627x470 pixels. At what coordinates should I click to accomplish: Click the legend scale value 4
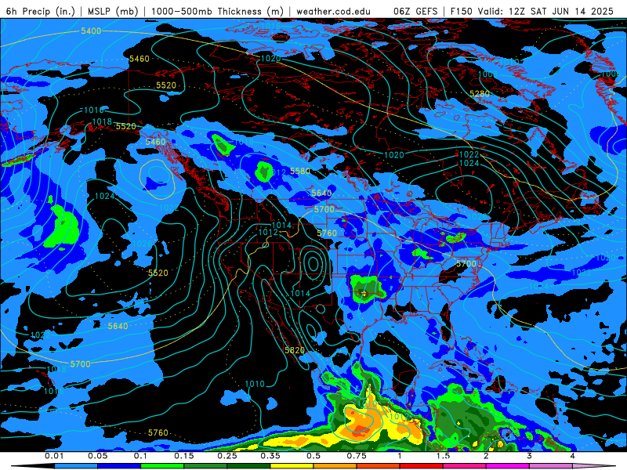573,456
